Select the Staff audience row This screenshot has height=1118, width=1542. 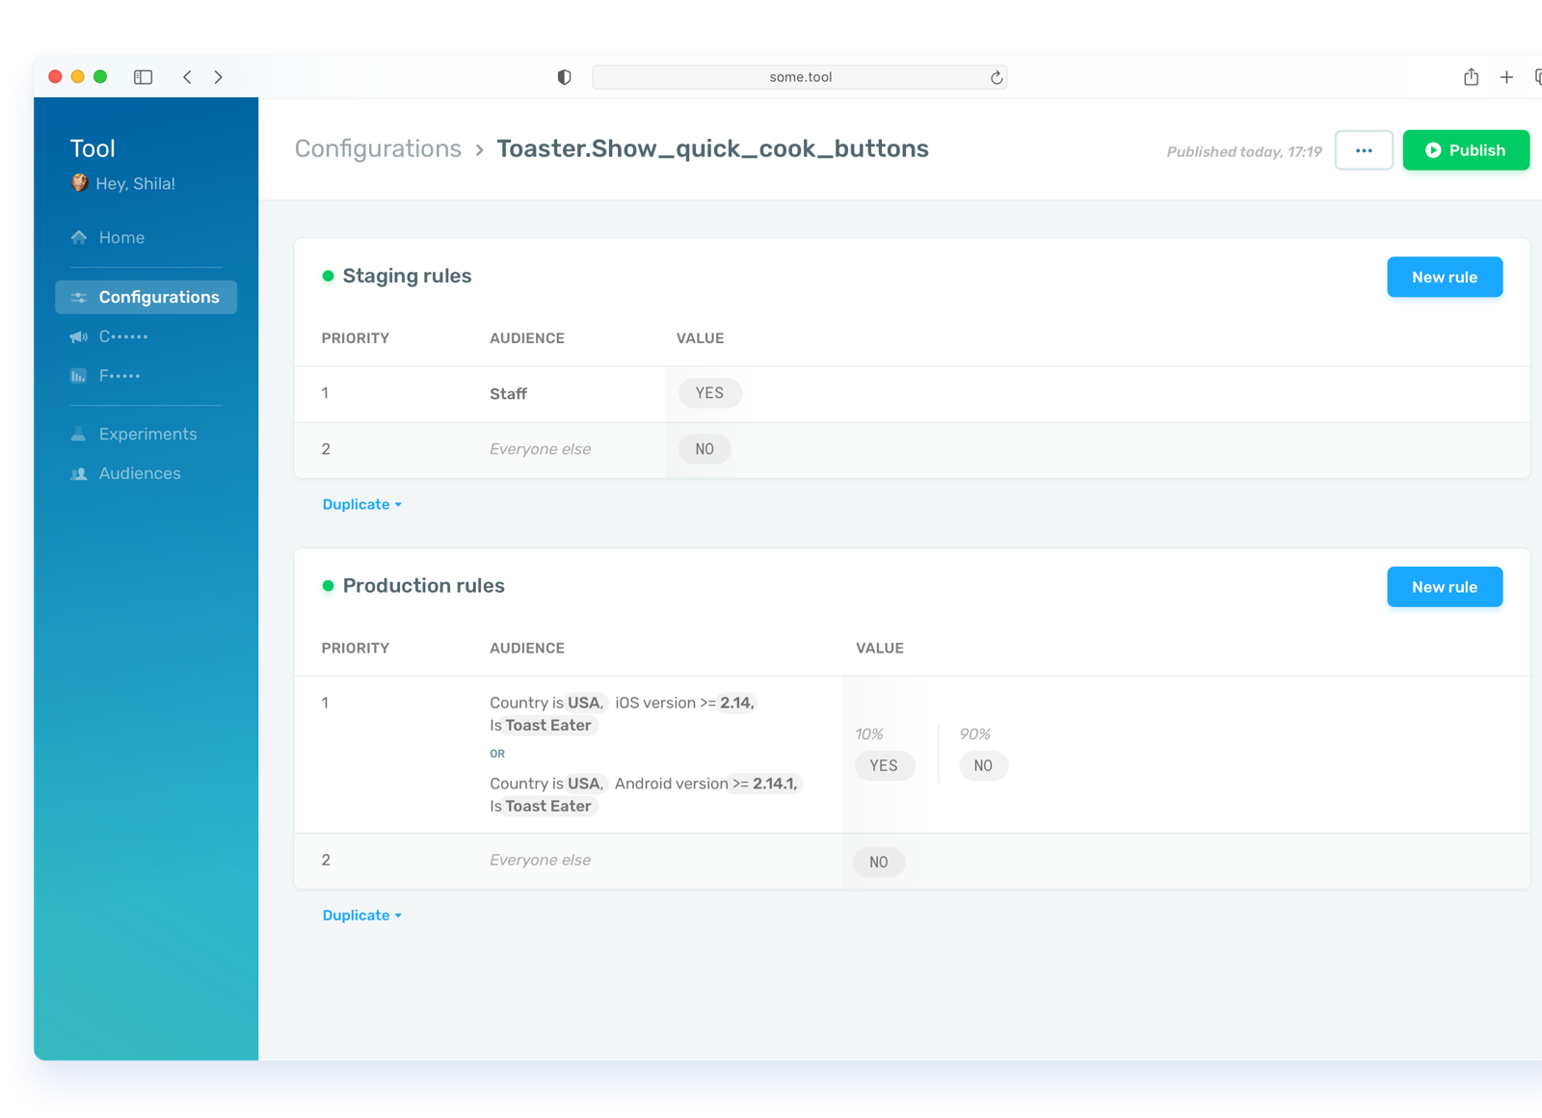pyautogui.click(x=912, y=394)
